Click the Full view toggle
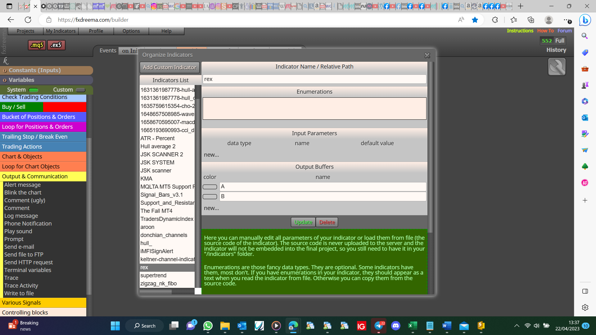This screenshot has width=596, height=335. click(560, 41)
